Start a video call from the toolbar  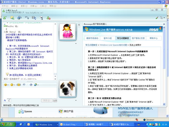pyautogui.click(x=20, y=18)
